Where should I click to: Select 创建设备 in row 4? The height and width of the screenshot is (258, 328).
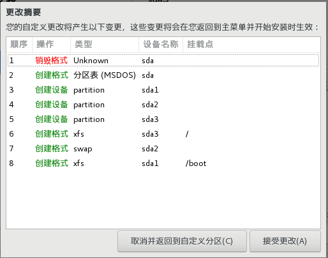[x=52, y=105]
